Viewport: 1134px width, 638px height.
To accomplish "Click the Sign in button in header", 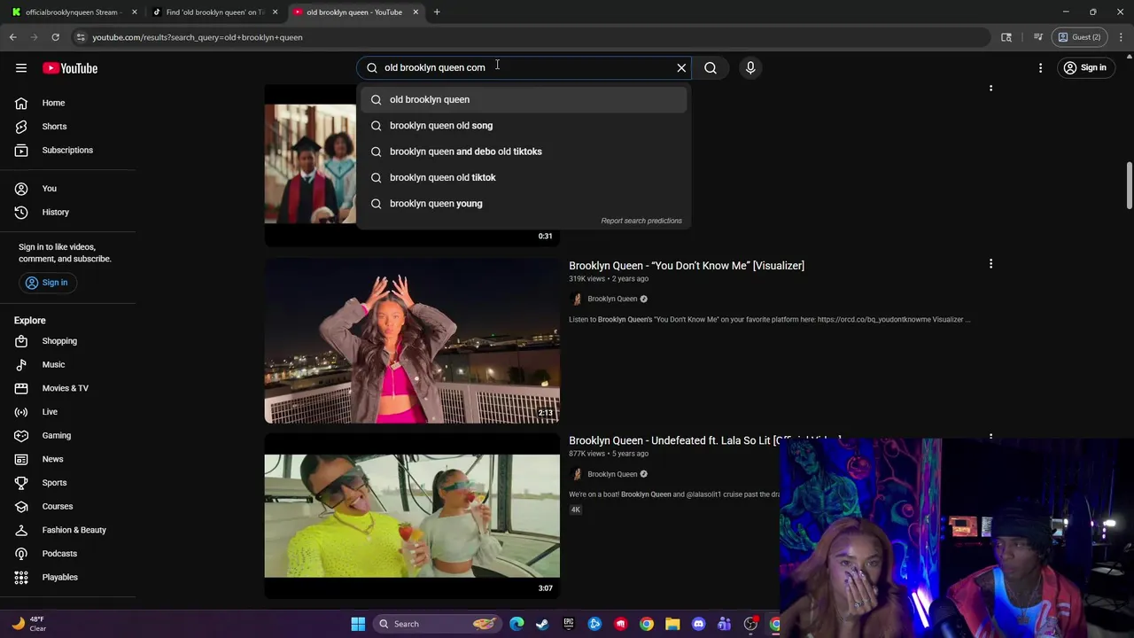I will 1084,68.
